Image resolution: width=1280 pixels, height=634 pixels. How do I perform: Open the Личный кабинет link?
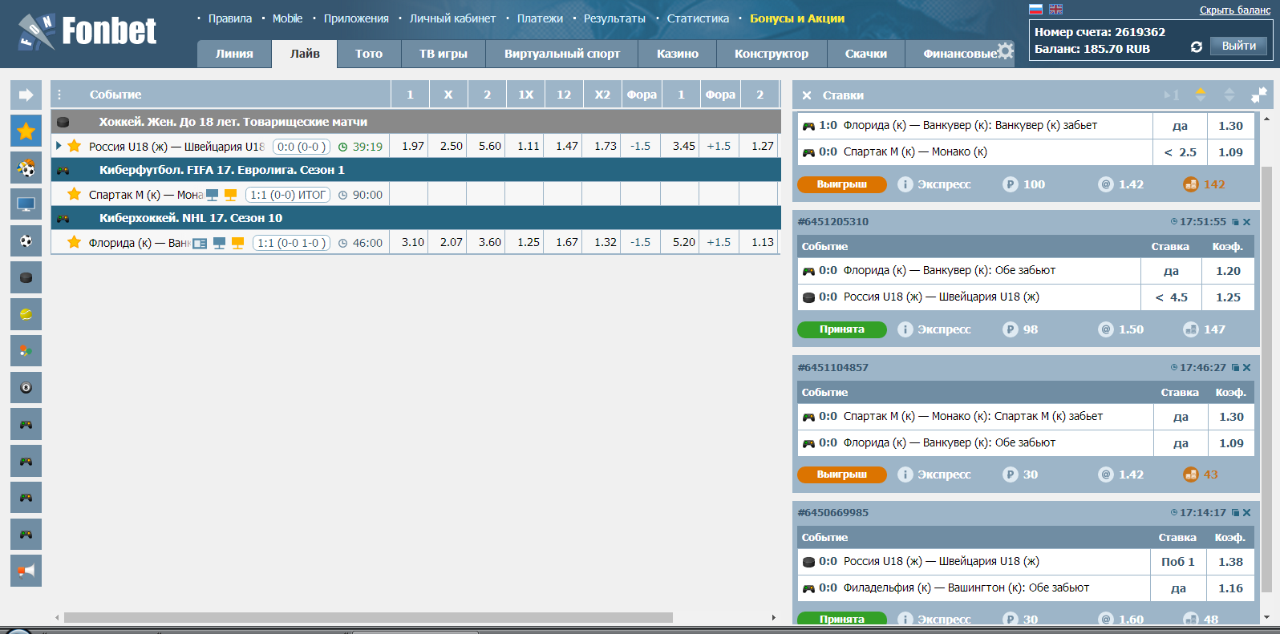click(x=452, y=18)
